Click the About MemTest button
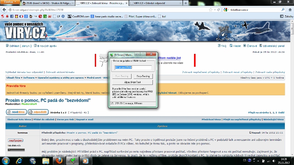 (132, 82)
